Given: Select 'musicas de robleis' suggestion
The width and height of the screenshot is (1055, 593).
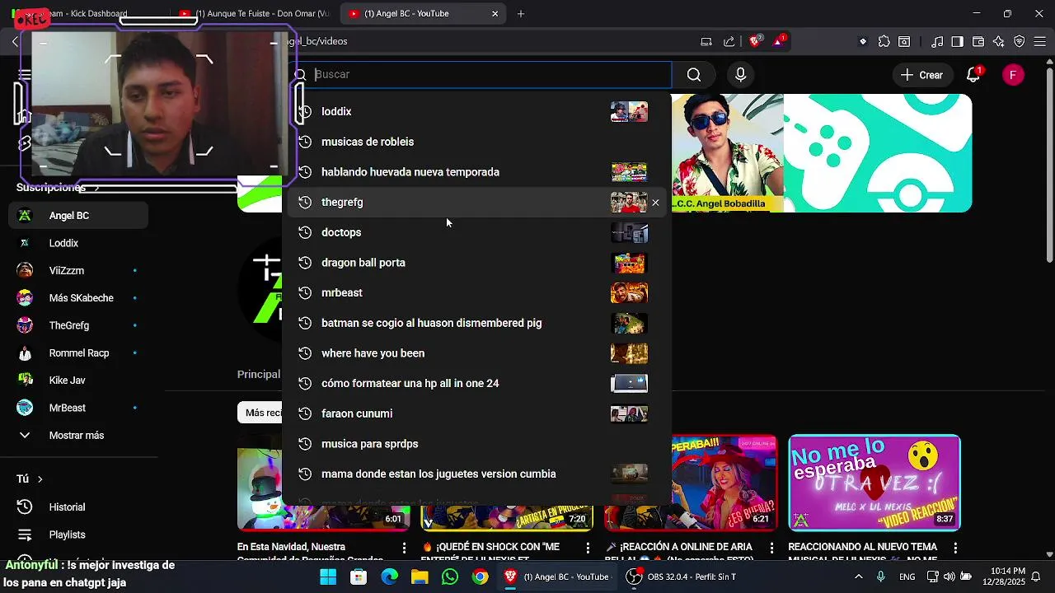Looking at the screenshot, I should 476,142.
